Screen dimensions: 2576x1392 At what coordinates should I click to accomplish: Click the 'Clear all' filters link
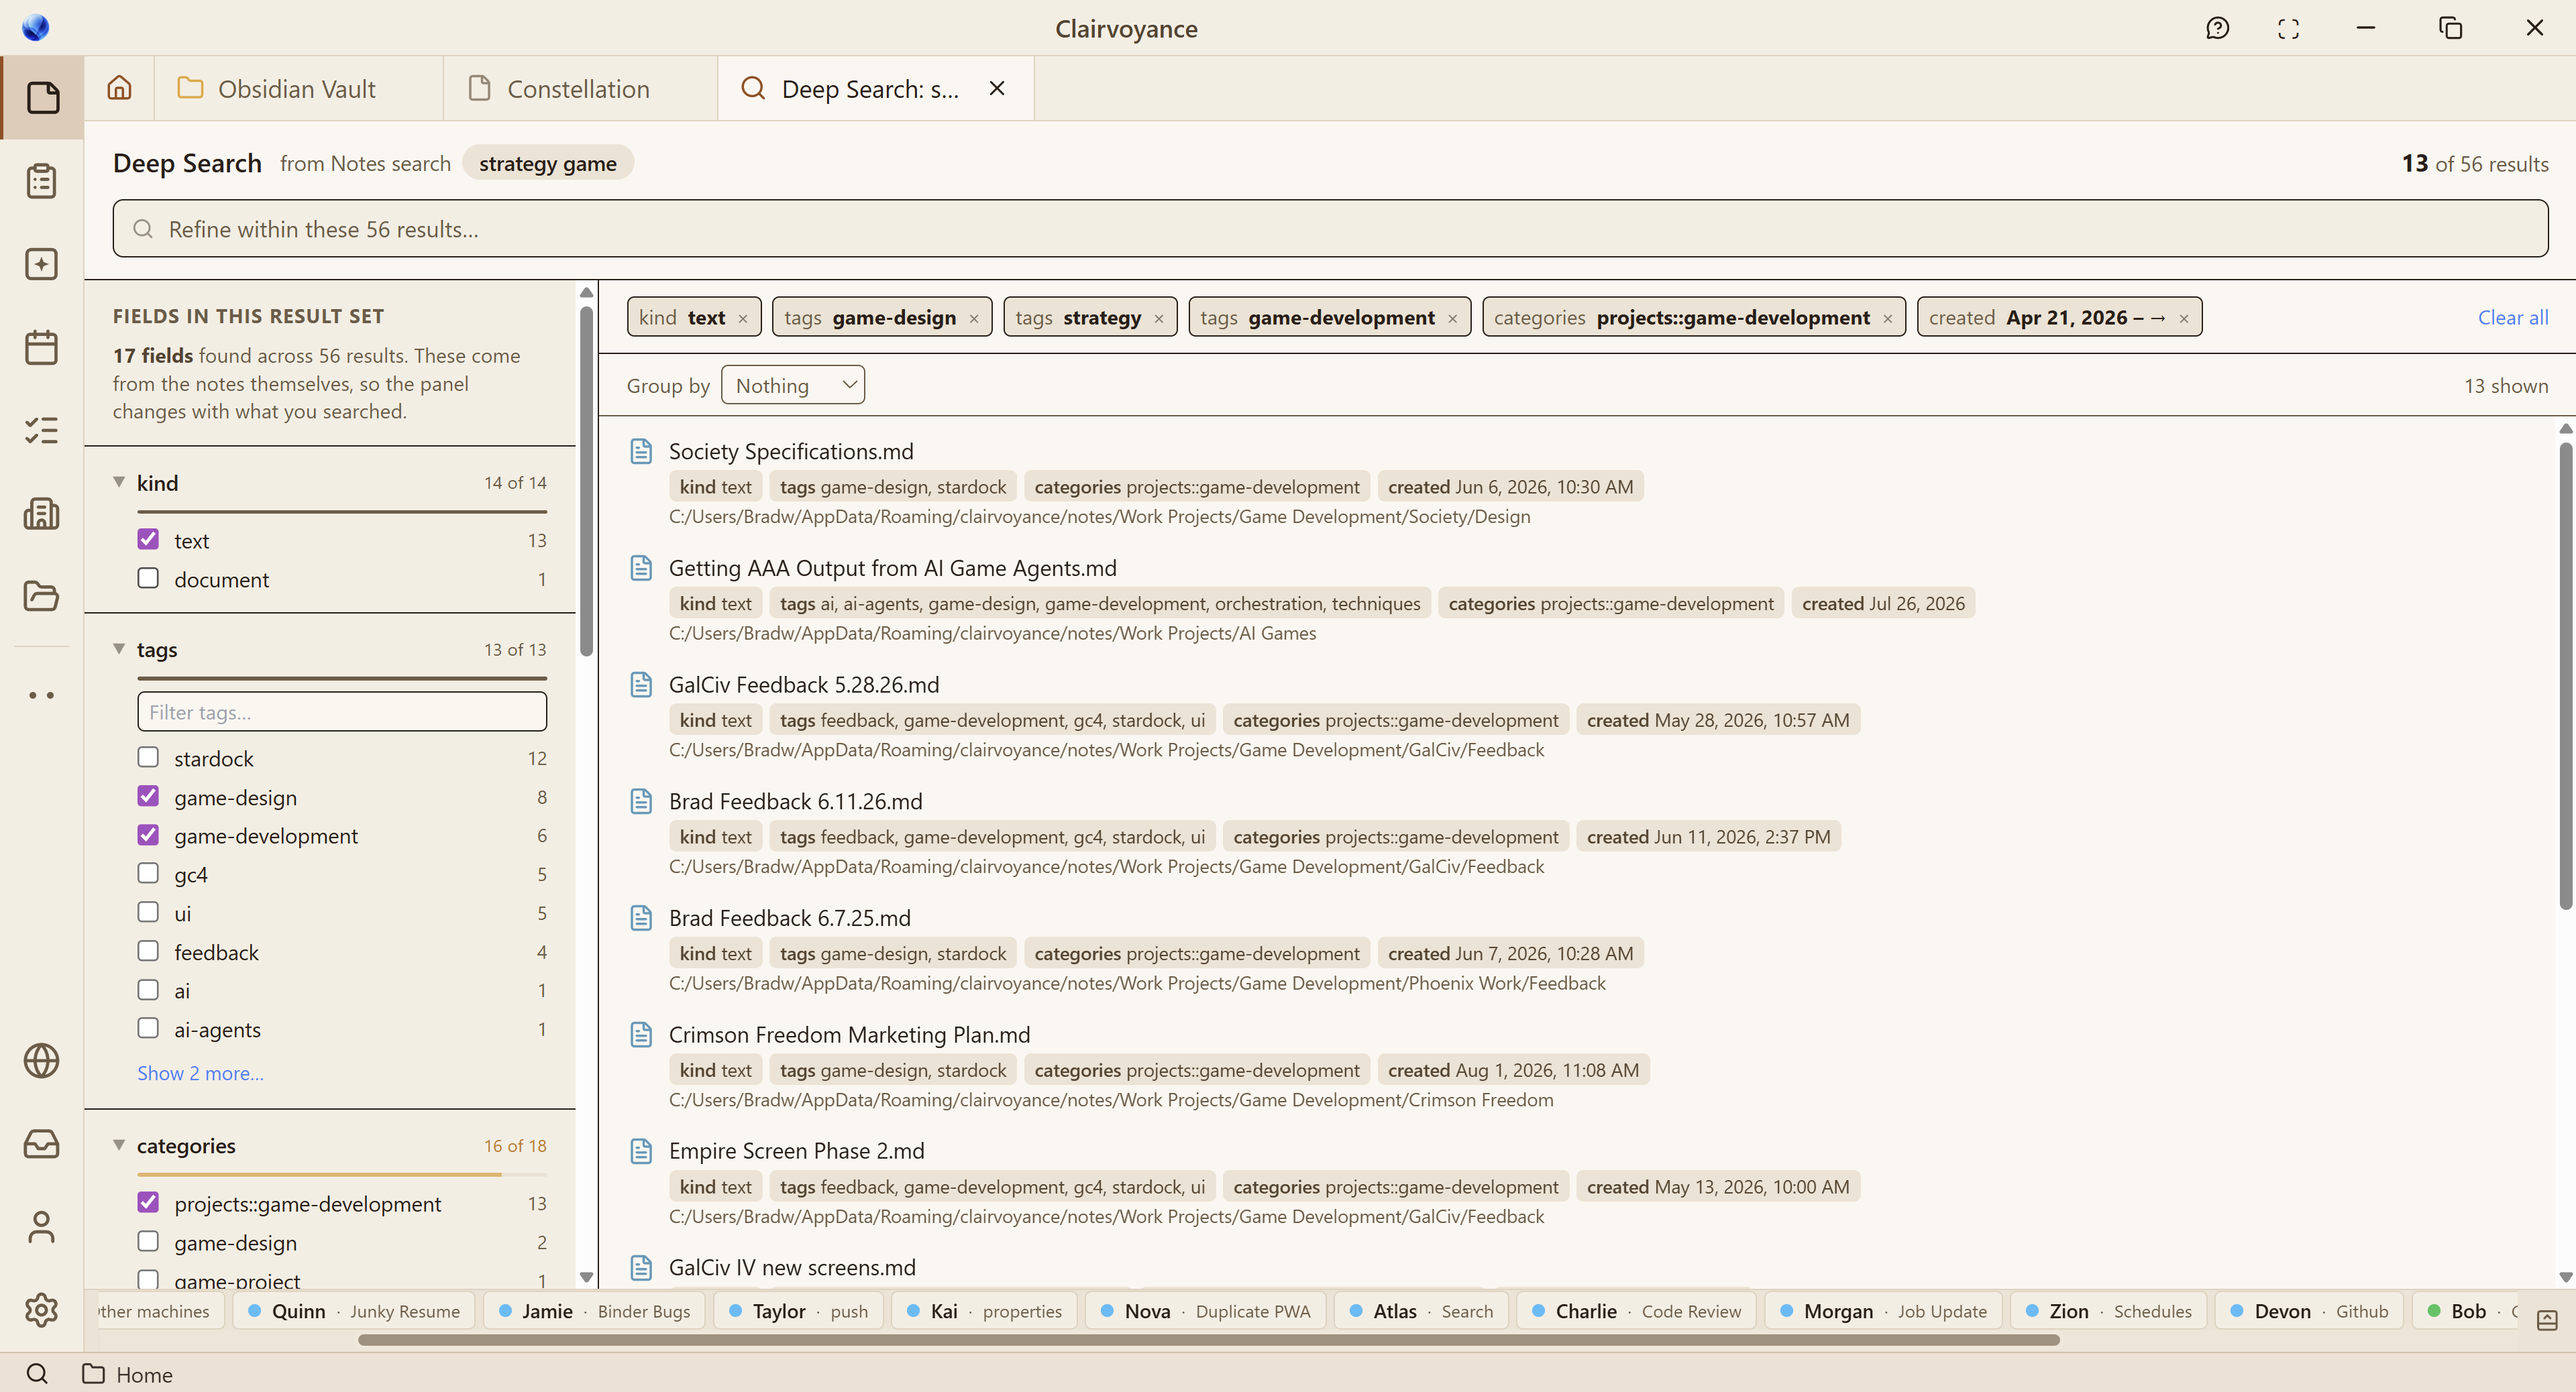(2512, 316)
